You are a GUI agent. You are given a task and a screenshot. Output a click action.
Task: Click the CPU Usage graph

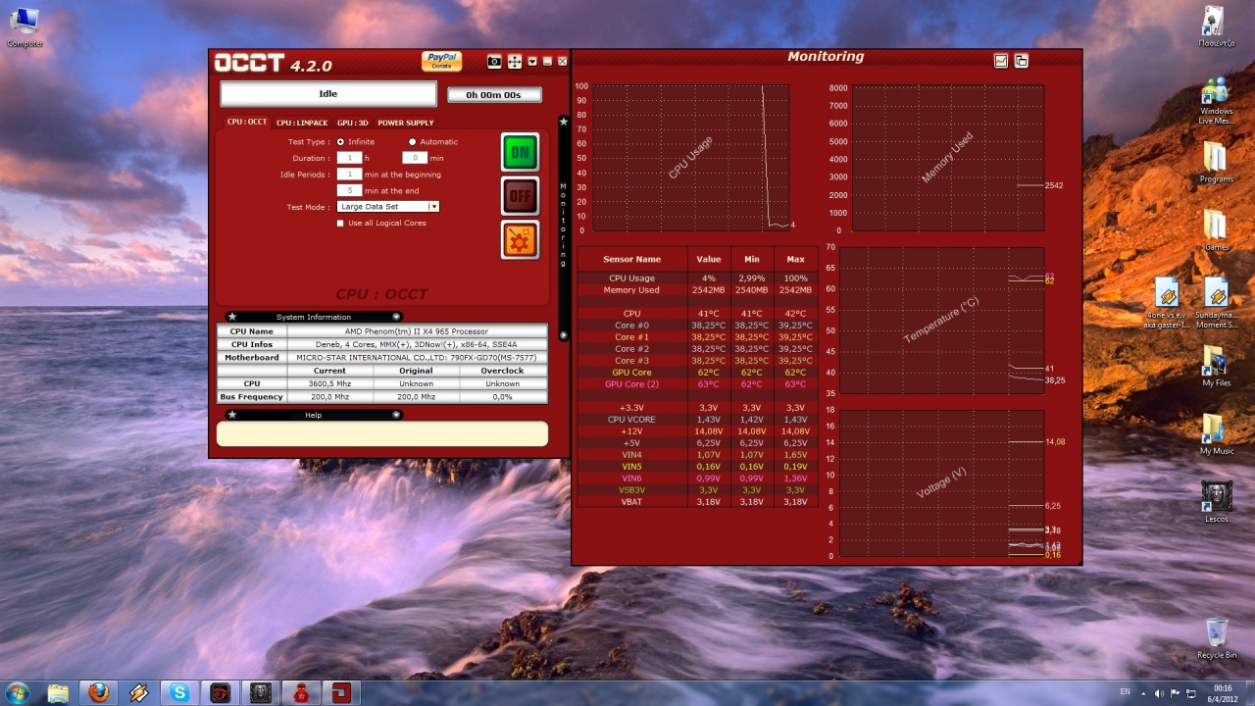tap(690, 158)
